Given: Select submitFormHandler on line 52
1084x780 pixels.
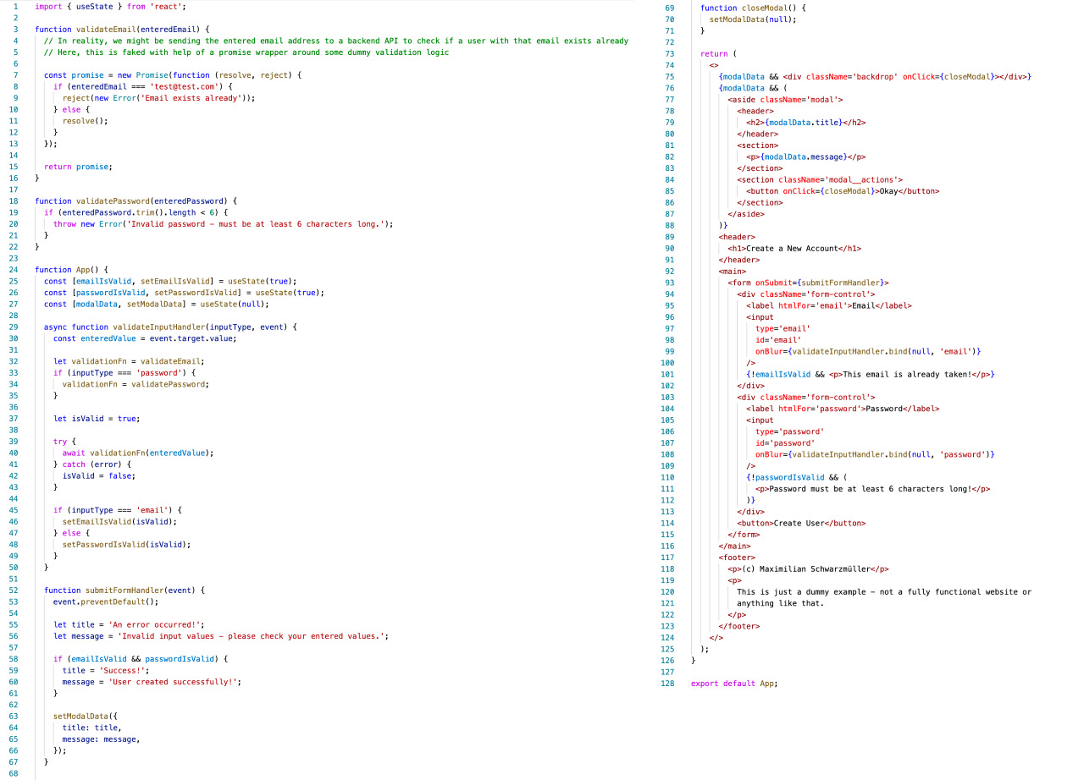Looking at the screenshot, I should coord(125,590).
